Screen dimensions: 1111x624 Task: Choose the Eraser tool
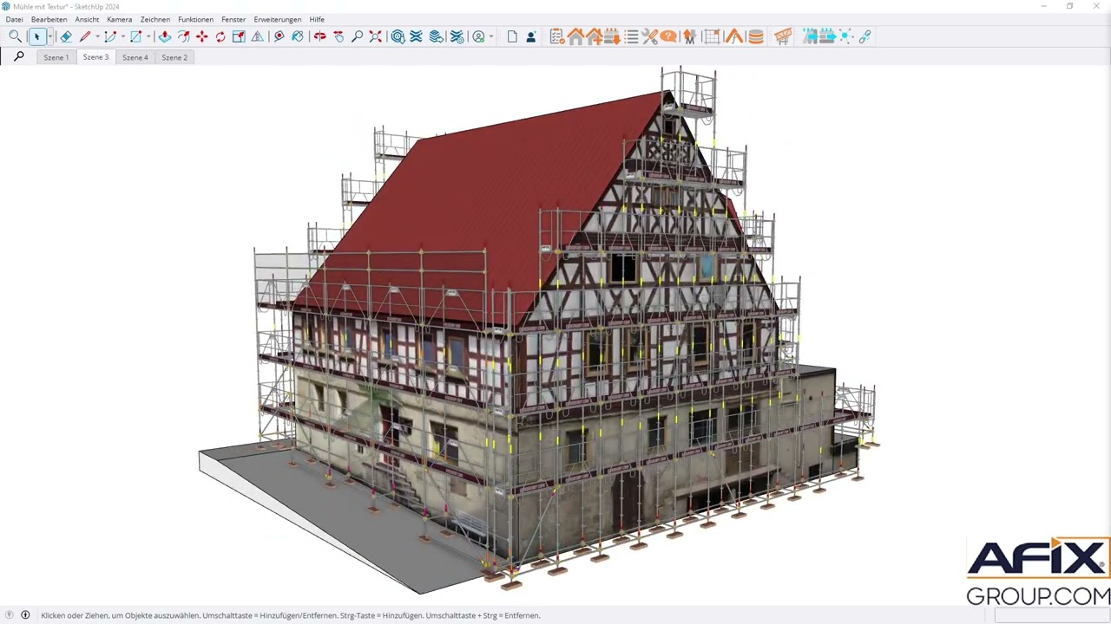66,36
